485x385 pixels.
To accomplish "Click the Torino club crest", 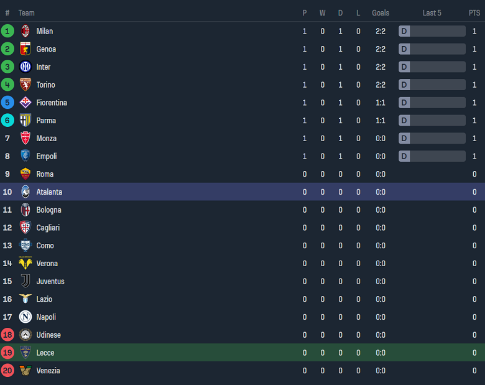I will 25,85.
